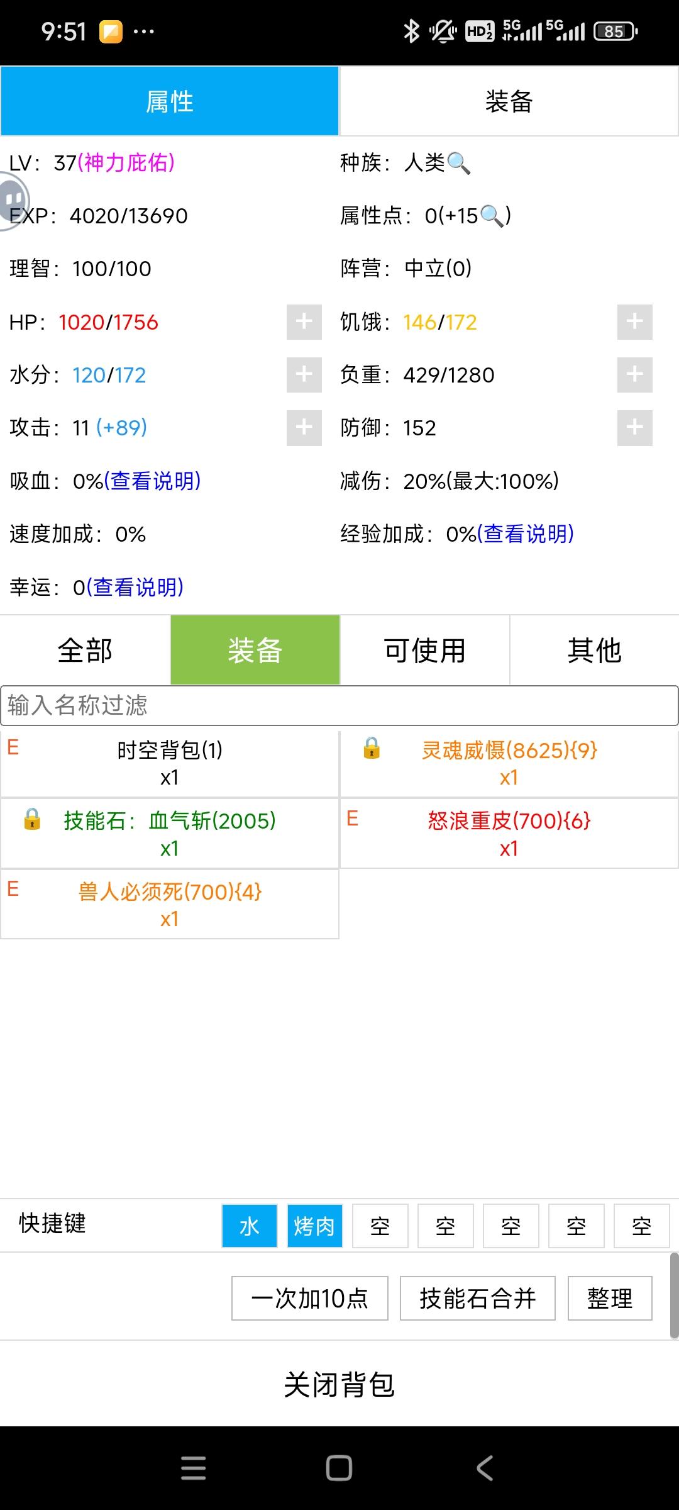Tap the plus button beside HP

point(304,322)
